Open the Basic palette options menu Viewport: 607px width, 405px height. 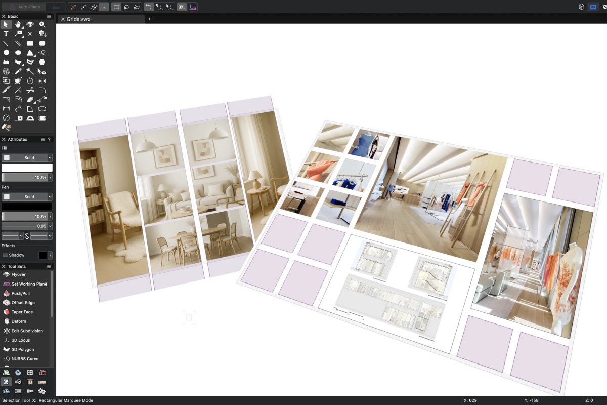pyautogui.click(x=49, y=16)
